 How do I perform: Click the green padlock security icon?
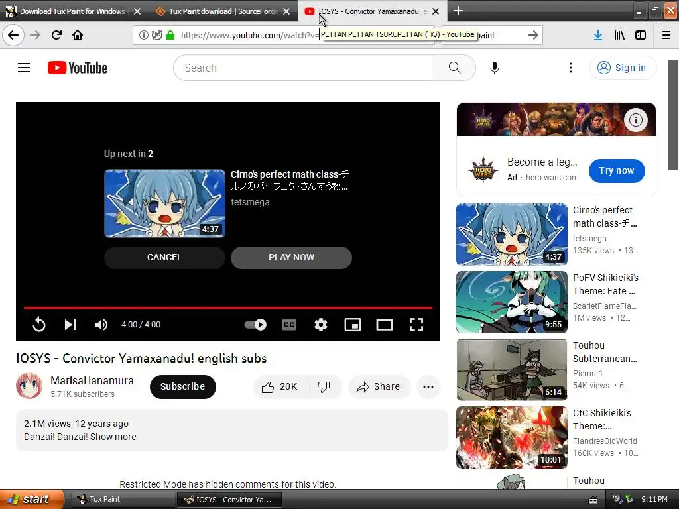click(170, 35)
